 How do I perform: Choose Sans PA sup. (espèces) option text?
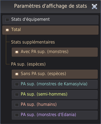click(x=43, y=74)
